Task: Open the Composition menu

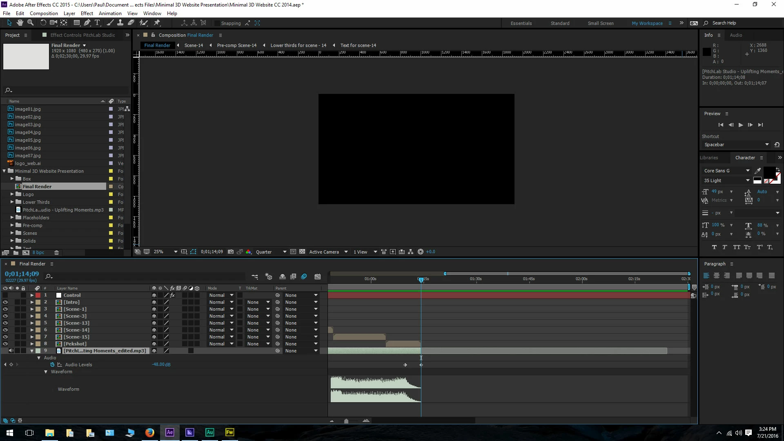Action: point(44,13)
